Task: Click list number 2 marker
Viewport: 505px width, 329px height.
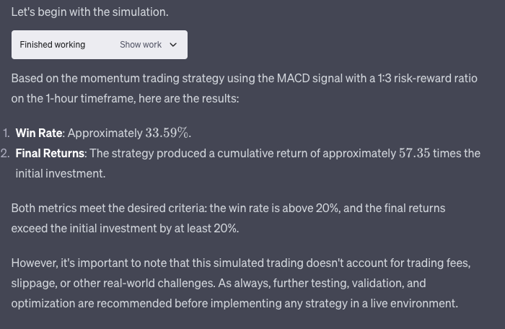Action: (6, 153)
